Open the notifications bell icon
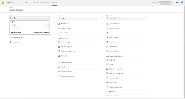Viewport: 185px width, 99px height. 181,3
